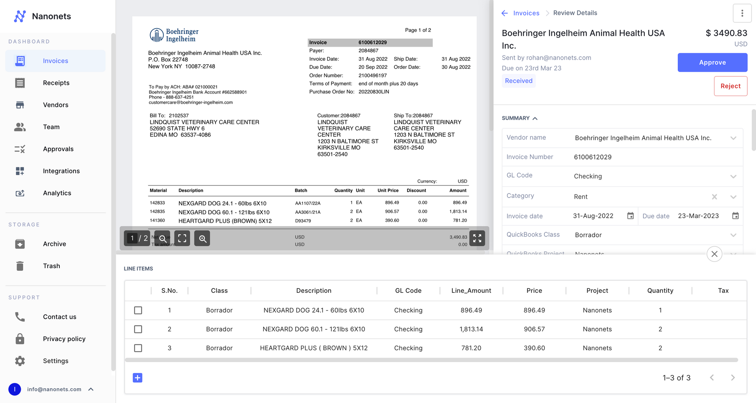Open the Receipts section

point(56,83)
